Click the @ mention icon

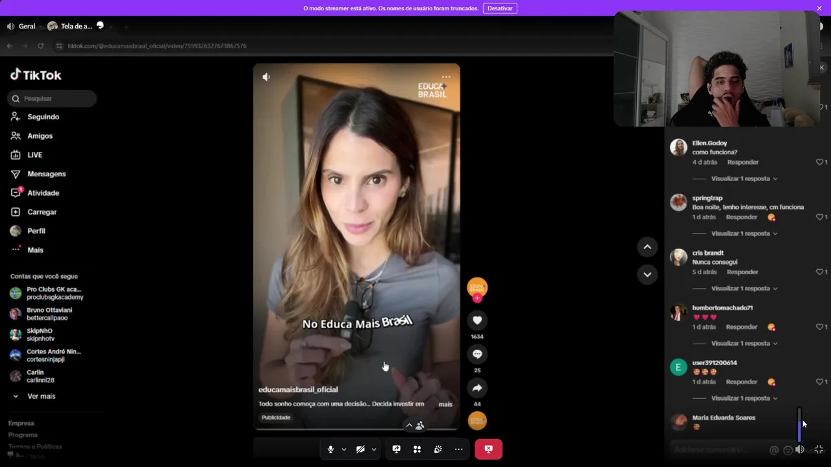(774, 449)
